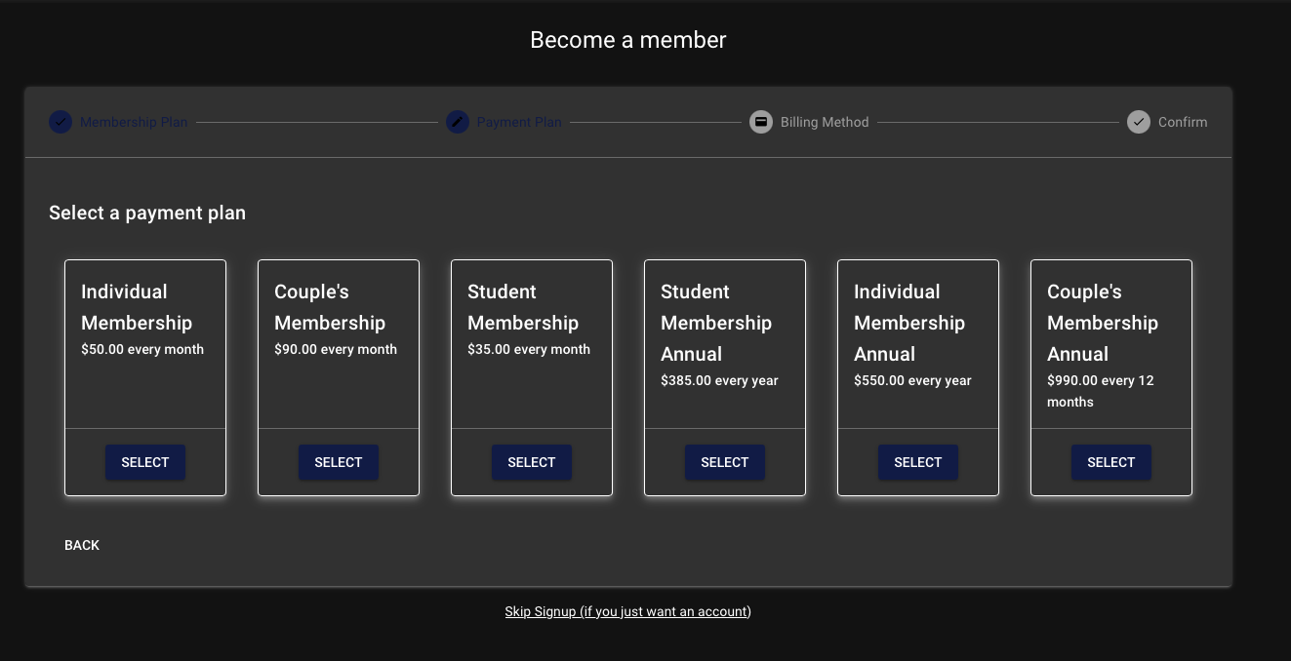
Task: Click the $385.00 every year price text
Action: tap(719, 380)
